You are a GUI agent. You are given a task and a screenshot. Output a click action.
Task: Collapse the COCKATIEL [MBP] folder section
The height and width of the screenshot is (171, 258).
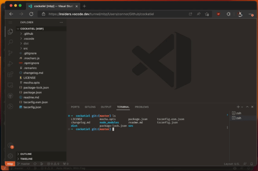pyautogui.click(x=41, y=29)
